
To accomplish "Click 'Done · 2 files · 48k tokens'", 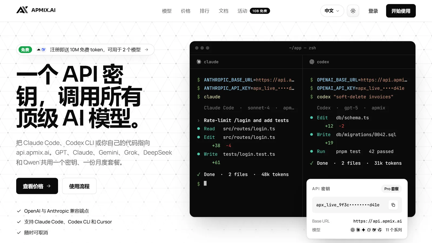I will 246,174.
